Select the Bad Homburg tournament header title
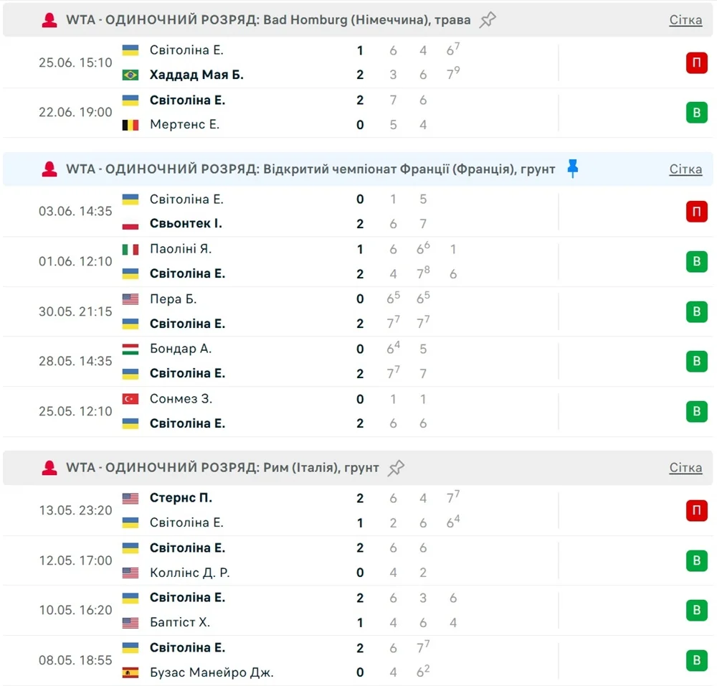The width and height of the screenshot is (717, 686). tap(268, 20)
